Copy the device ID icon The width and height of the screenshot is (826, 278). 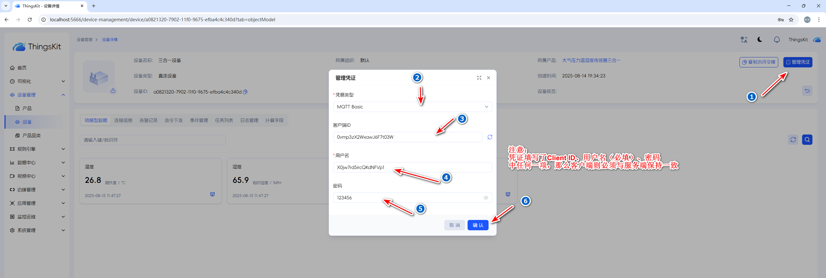[x=245, y=92]
